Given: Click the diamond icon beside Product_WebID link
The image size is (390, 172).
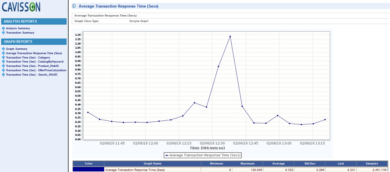Looking at the screenshot, I should point(3,66).
